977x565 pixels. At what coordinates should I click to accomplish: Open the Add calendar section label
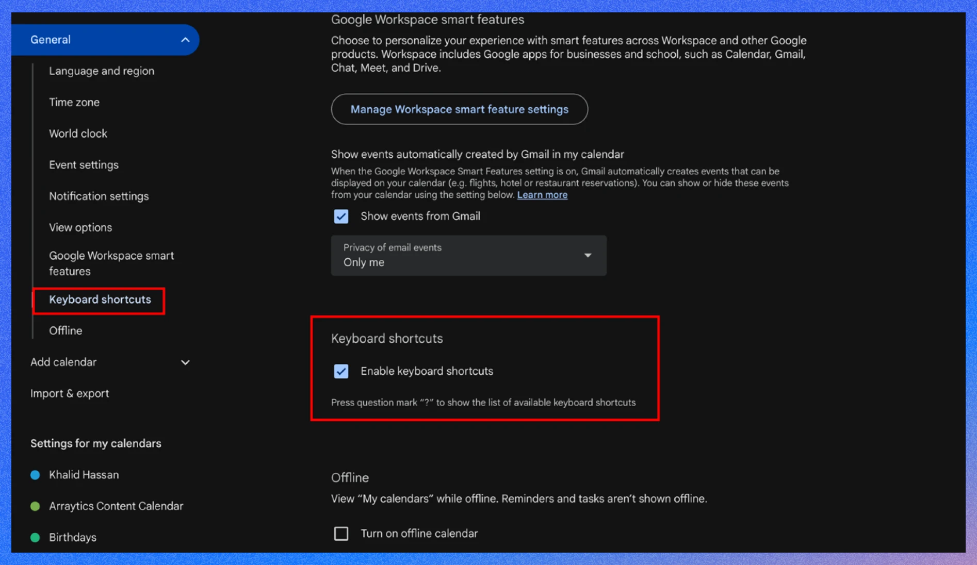(x=63, y=362)
